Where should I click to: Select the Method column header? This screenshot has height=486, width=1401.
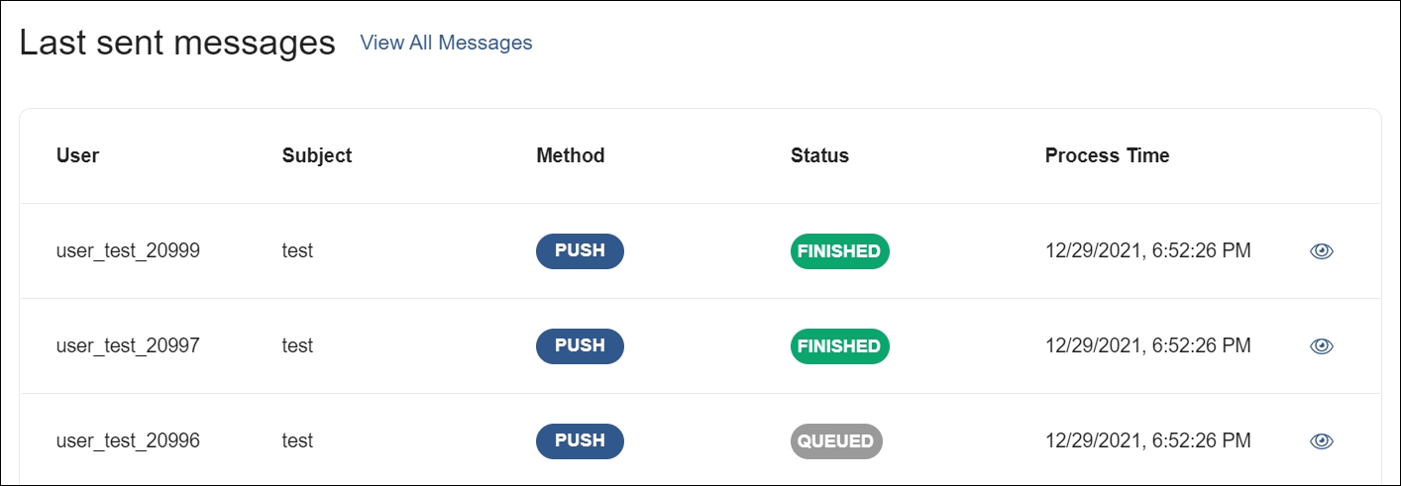click(570, 155)
